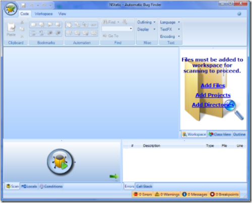Viewport: 252px width, 203px height.
Task: Open the Language dropdown menu
Action: (x=170, y=22)
